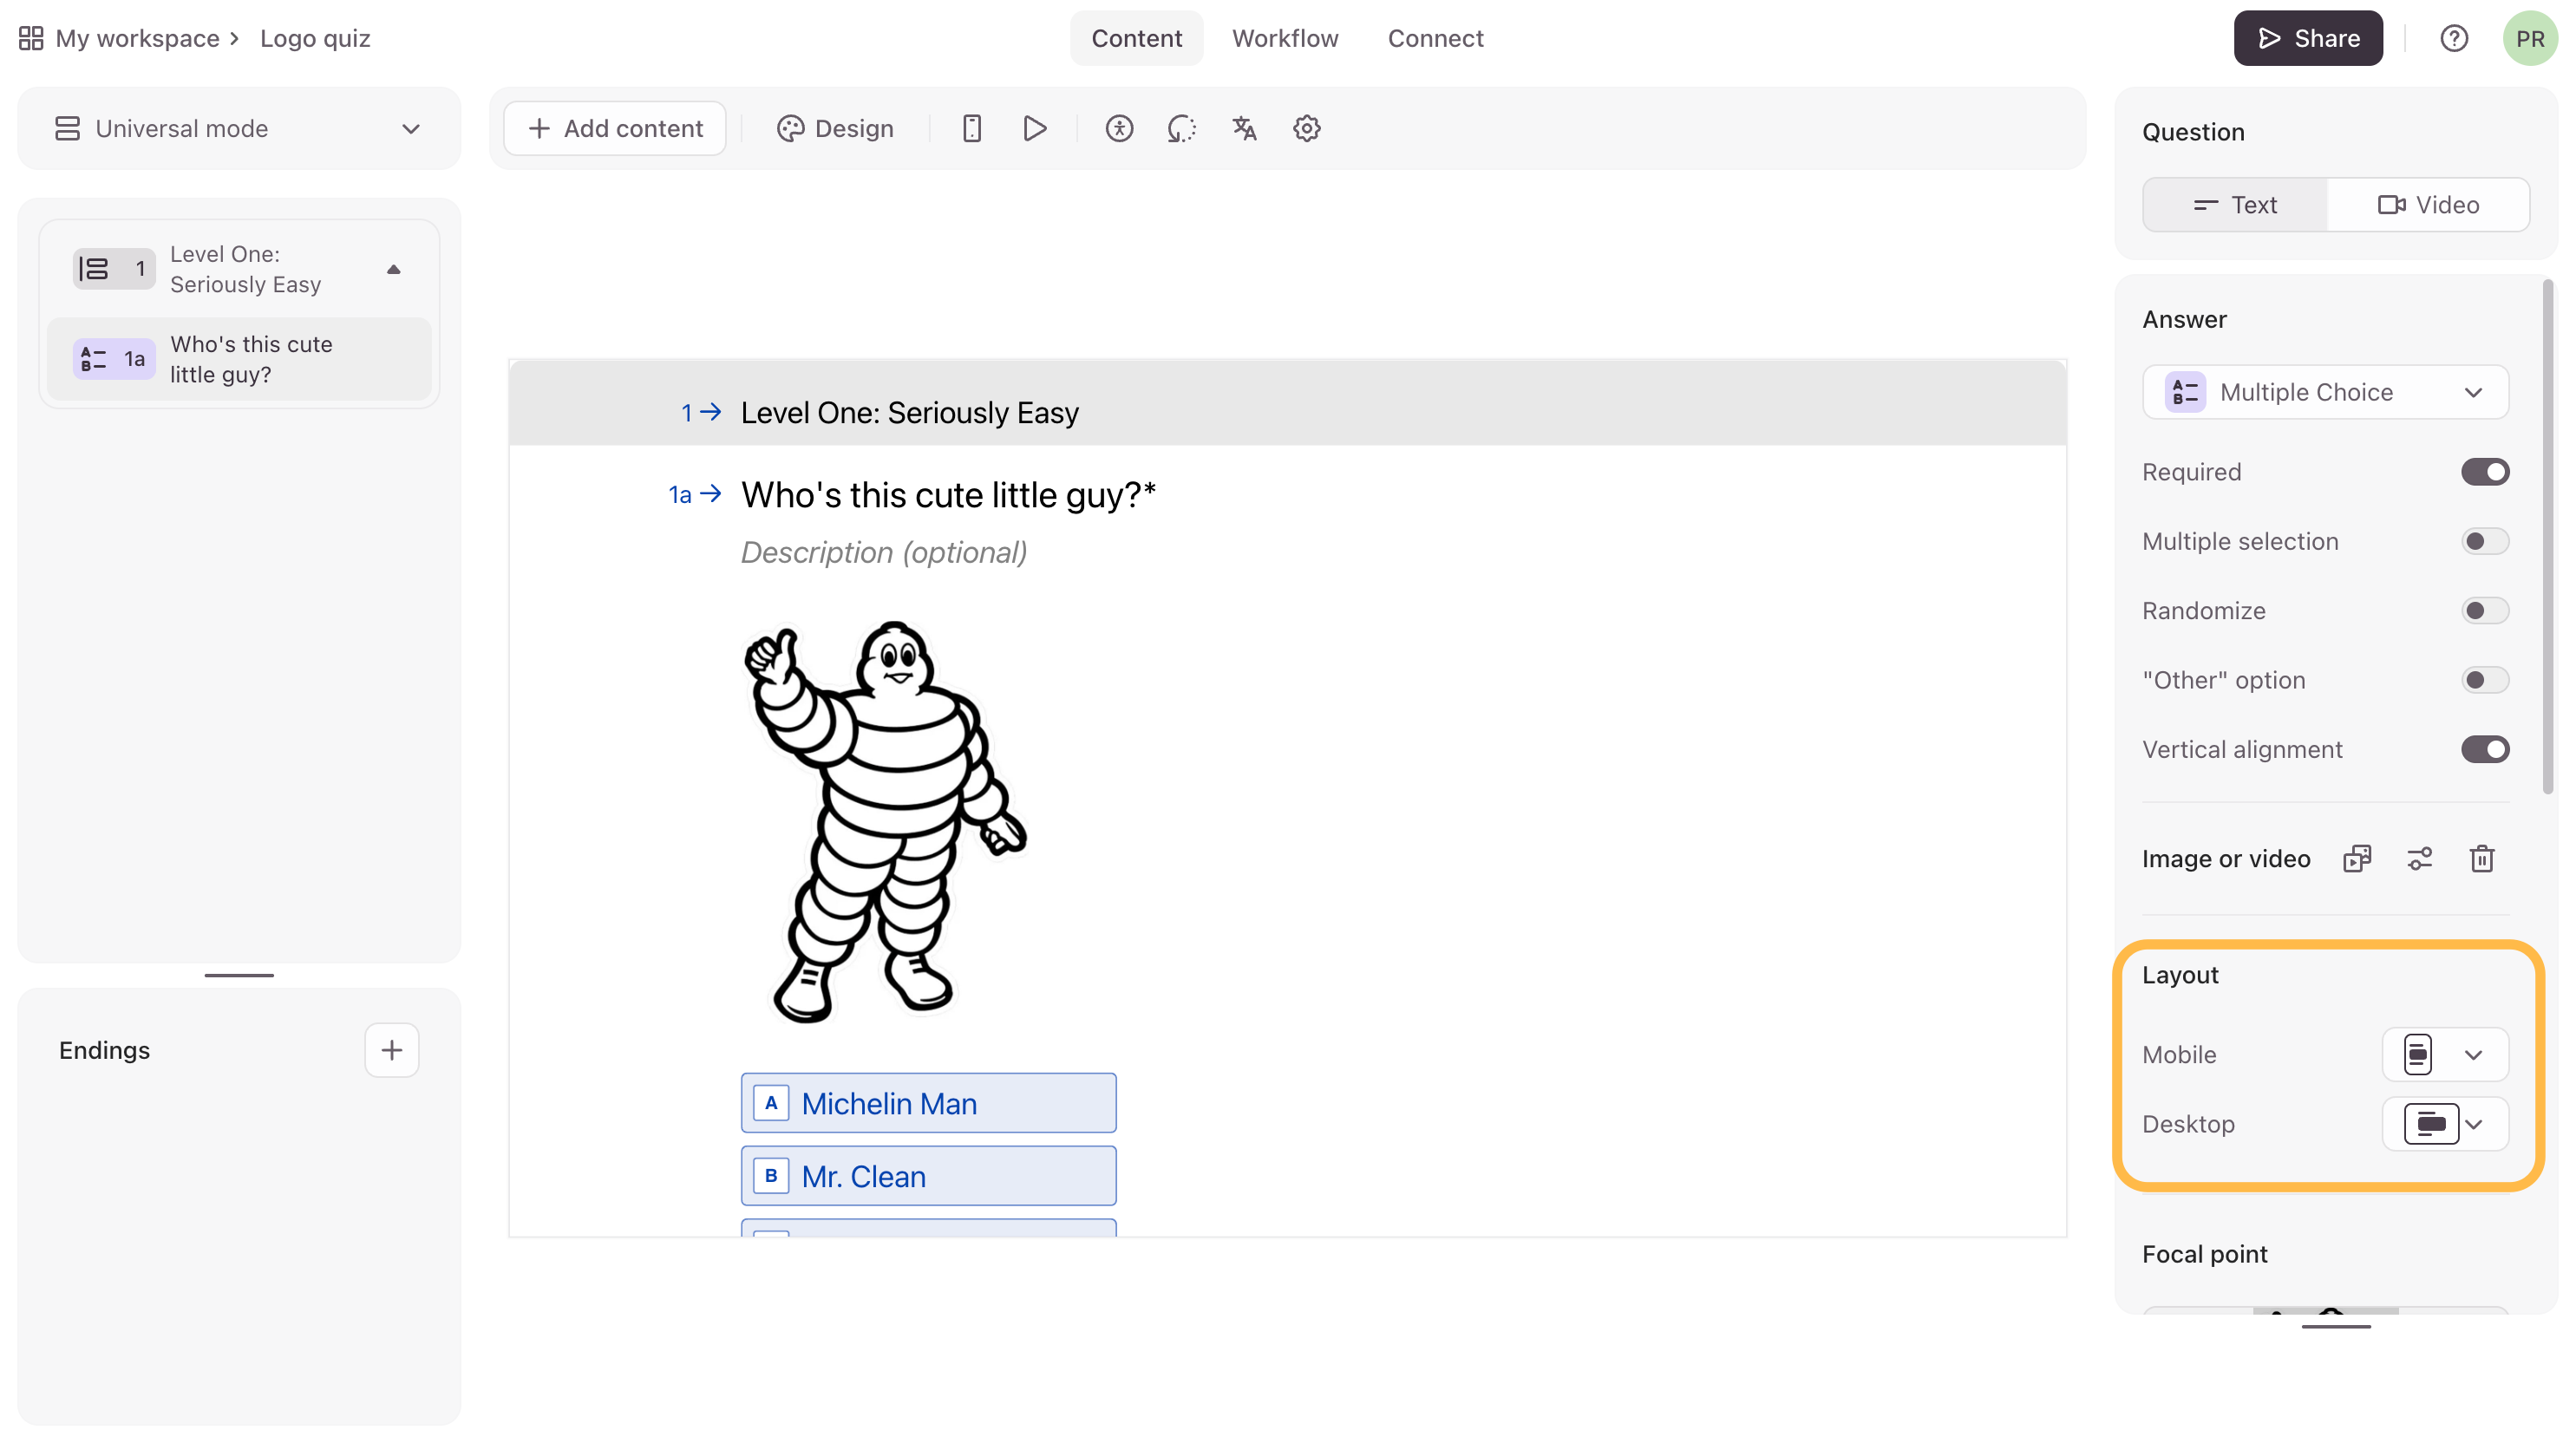Open the translation languages icon
This screenshot has width=2576, height=1443.
point(1244,128)
